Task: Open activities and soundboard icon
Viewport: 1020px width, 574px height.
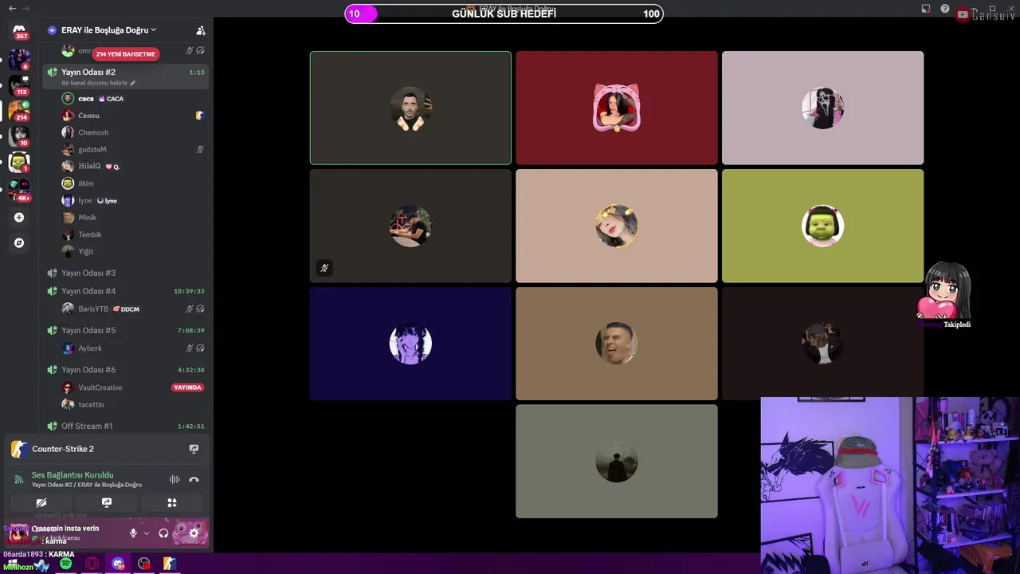Action: point(171,502)
